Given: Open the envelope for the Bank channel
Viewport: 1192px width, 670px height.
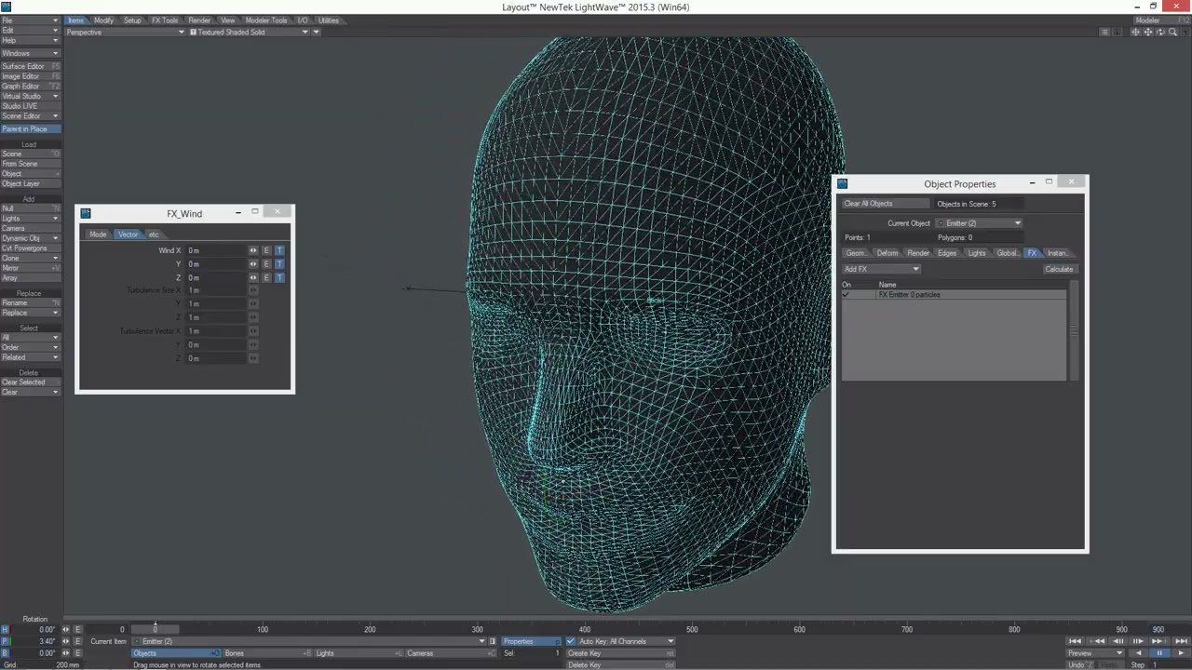Looking at the screenshot, I should pyautogui.click(x=77, y=653).
